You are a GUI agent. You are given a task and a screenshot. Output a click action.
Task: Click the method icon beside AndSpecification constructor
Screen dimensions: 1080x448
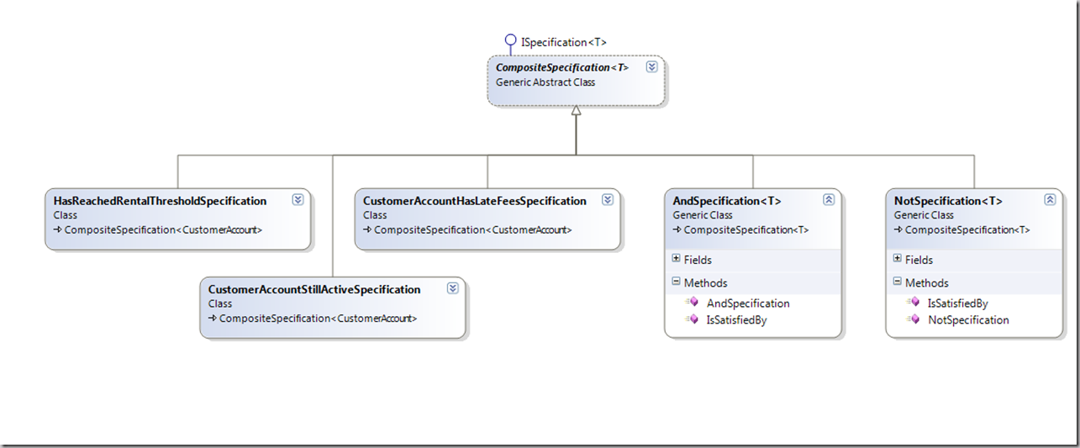(693, 303)
